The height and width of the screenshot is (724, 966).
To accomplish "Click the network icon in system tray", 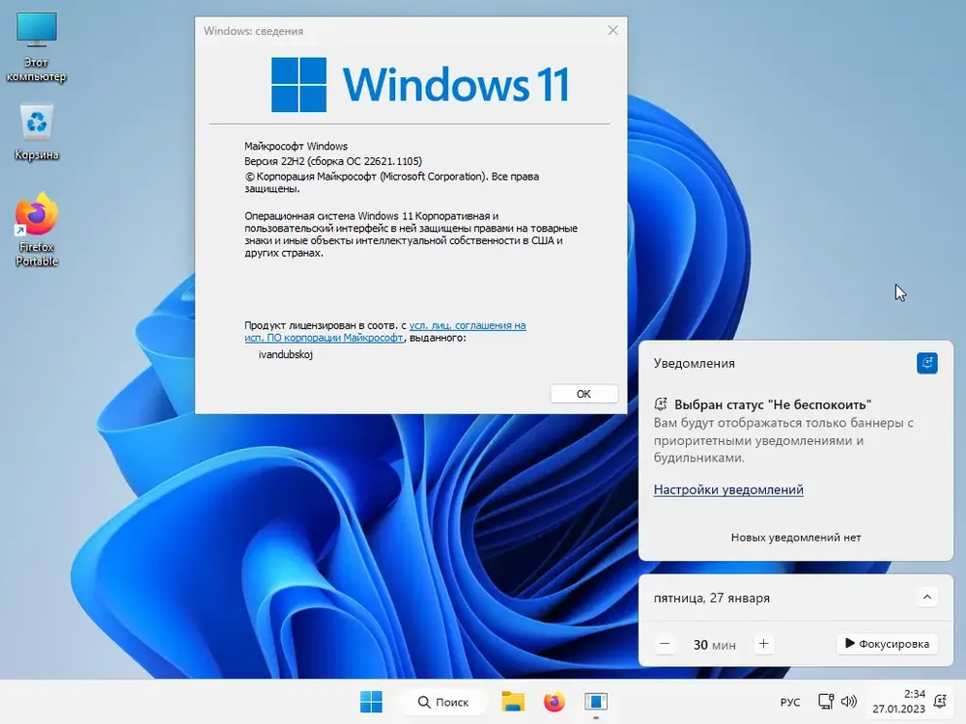I will click(x=826, y=702).
